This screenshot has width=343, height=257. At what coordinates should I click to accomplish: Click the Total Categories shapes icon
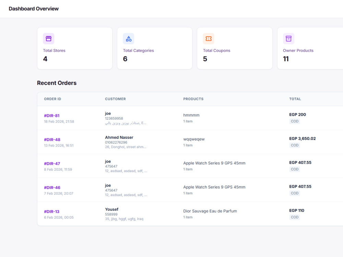[x=129, y=39]
